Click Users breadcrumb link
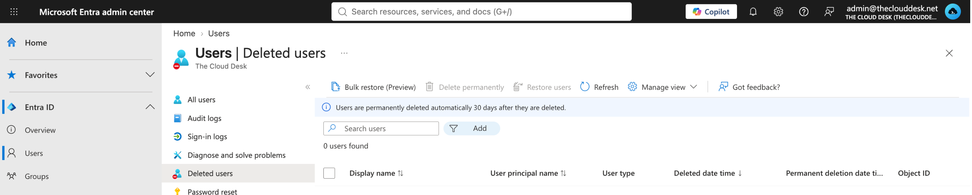The height and width of the screenshot is (195, 972). 219,34
